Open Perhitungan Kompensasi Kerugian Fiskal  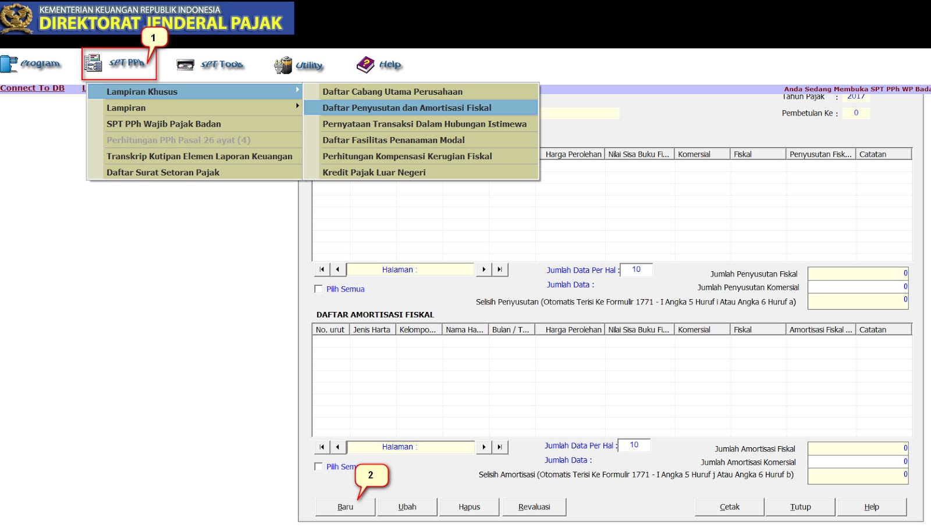coord(421,156)
